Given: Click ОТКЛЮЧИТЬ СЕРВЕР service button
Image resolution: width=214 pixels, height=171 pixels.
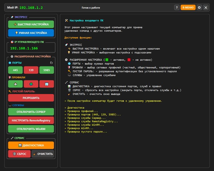Looking at the screenshot, I should pyautogui.click(x=31, y=112).
